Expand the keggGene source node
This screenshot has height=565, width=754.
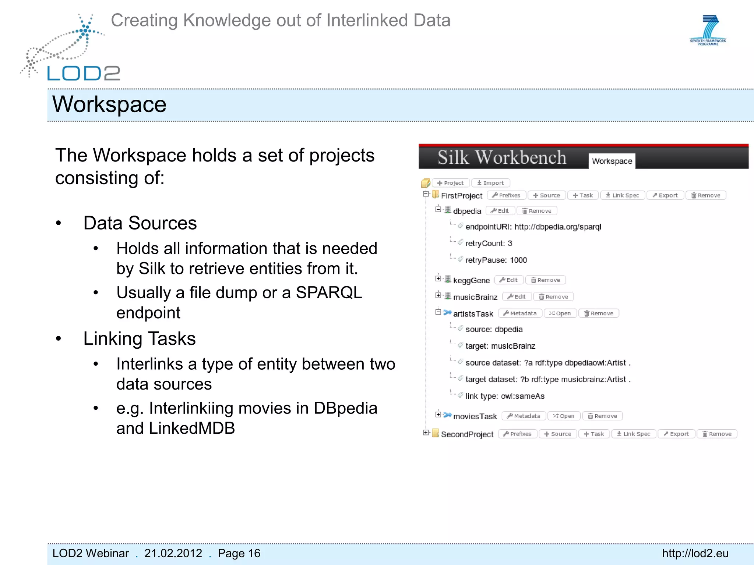click(x=438, y=279)
